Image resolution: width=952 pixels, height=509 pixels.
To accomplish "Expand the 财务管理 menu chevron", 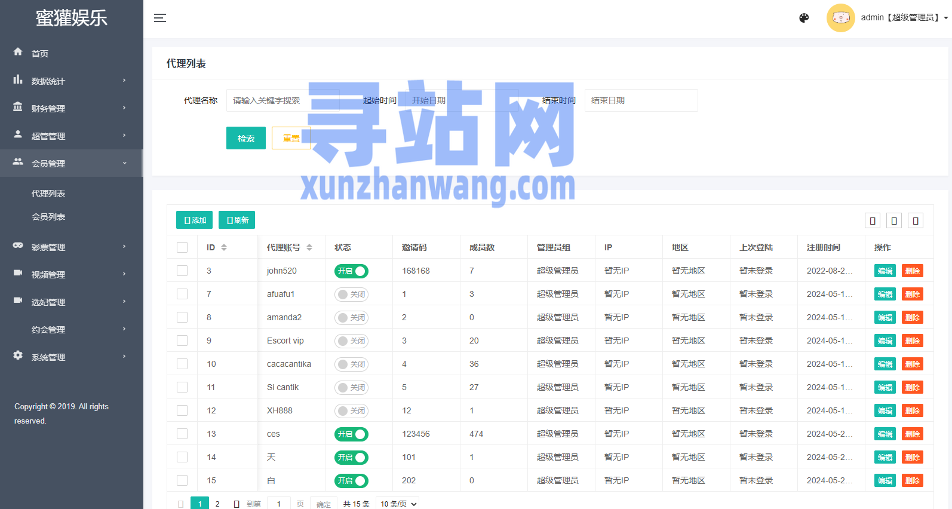I will pos(124,108).
